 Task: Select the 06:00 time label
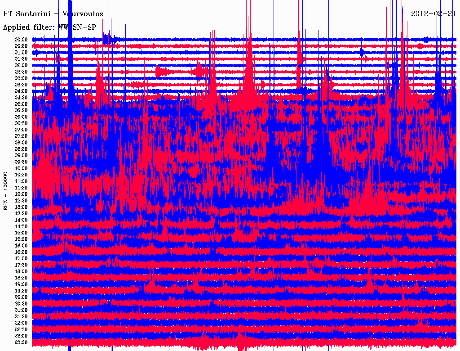pos(21,117)
